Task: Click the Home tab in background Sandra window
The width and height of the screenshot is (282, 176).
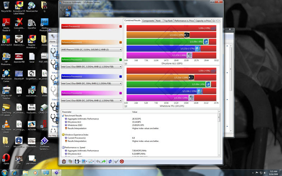Action: [x=53, y=42]
